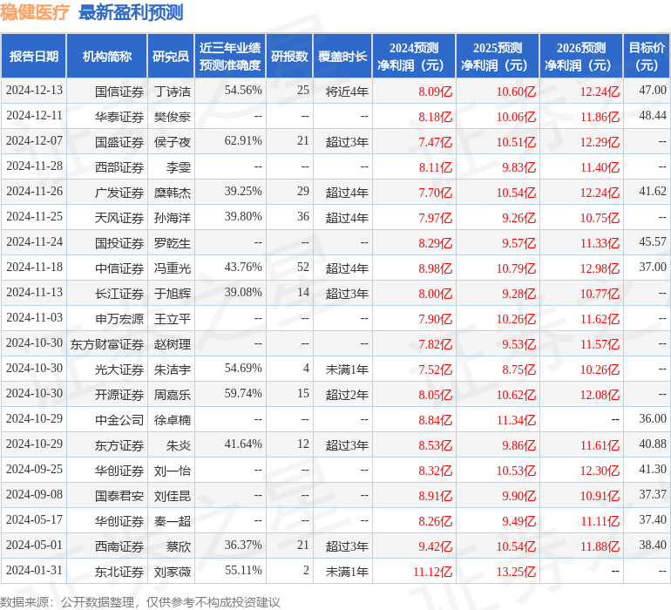Click the 稳健医疗 stock name title
Image resolution: width=671 pixels, height=610 pixels.
coord(36,12)
